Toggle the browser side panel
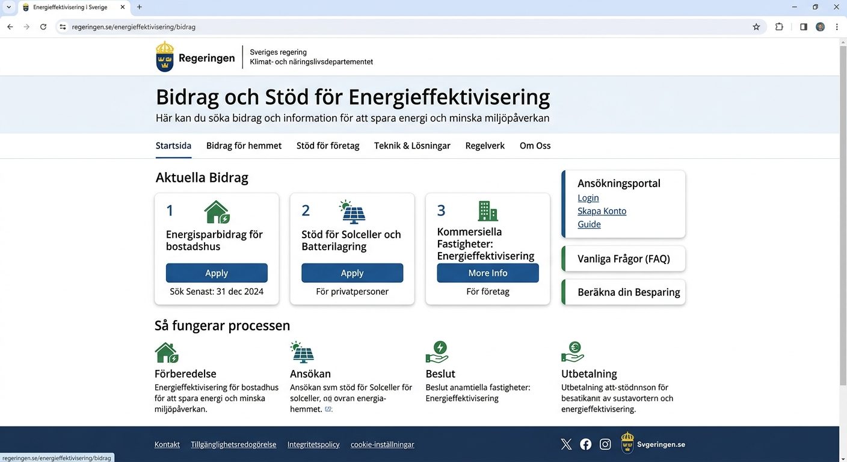Viewport: 847px width, 462px height. 804,27
